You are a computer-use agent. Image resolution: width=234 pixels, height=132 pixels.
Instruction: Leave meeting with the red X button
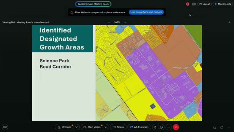176,127
